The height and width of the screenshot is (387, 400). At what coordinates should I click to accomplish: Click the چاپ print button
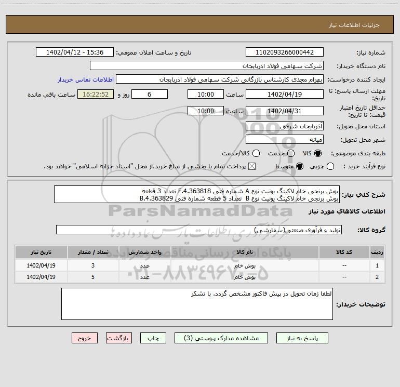click(x=153, y=338)
